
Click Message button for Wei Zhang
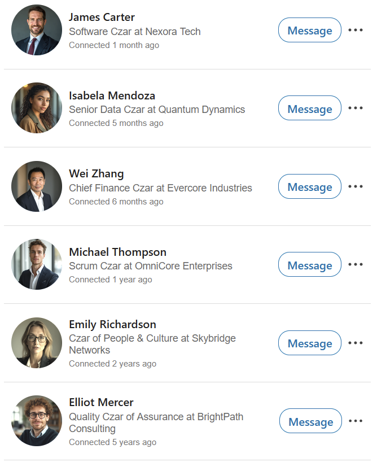pyautogui.click(x=309, y=187)
